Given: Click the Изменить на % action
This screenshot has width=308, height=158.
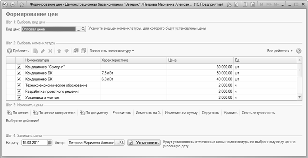Looking at the screenshot, I should 148,113.
